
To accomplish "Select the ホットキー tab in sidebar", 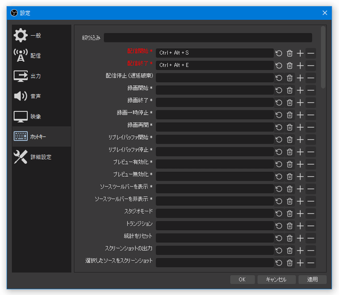I will 41,136.
